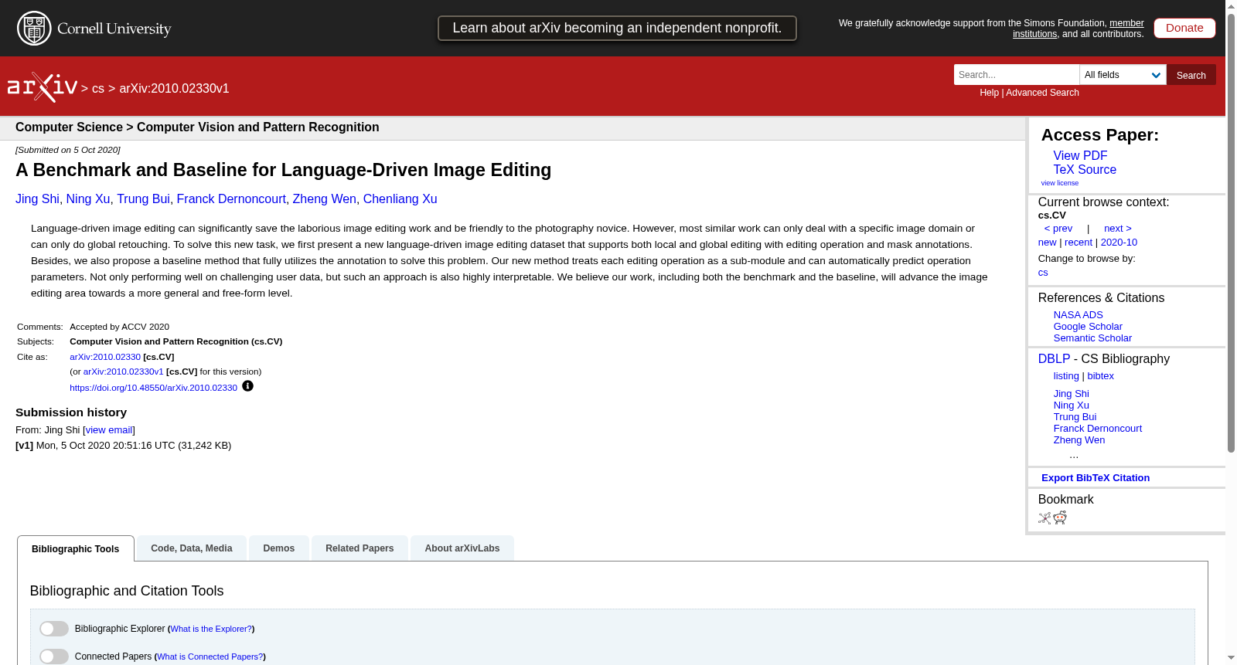Open the Demos tab

click(279, 548)
